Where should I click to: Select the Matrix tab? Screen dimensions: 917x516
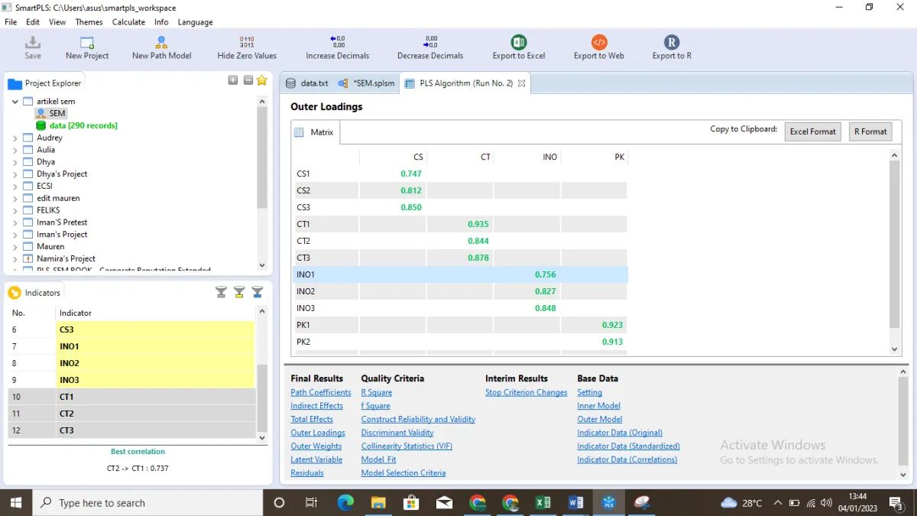(316, 132)
